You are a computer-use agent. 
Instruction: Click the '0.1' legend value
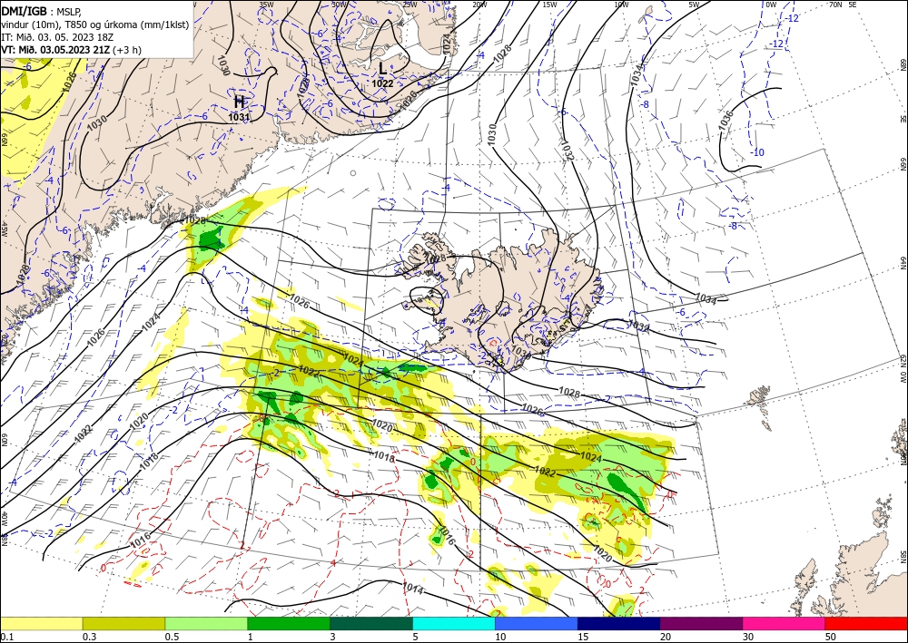click(5, 637)
